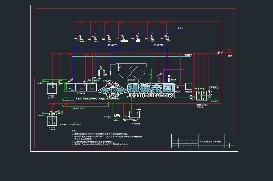The height and width of the screenshot is (181, 273).
Task: Select the FeSO4 label under J11
Action: 96,41
